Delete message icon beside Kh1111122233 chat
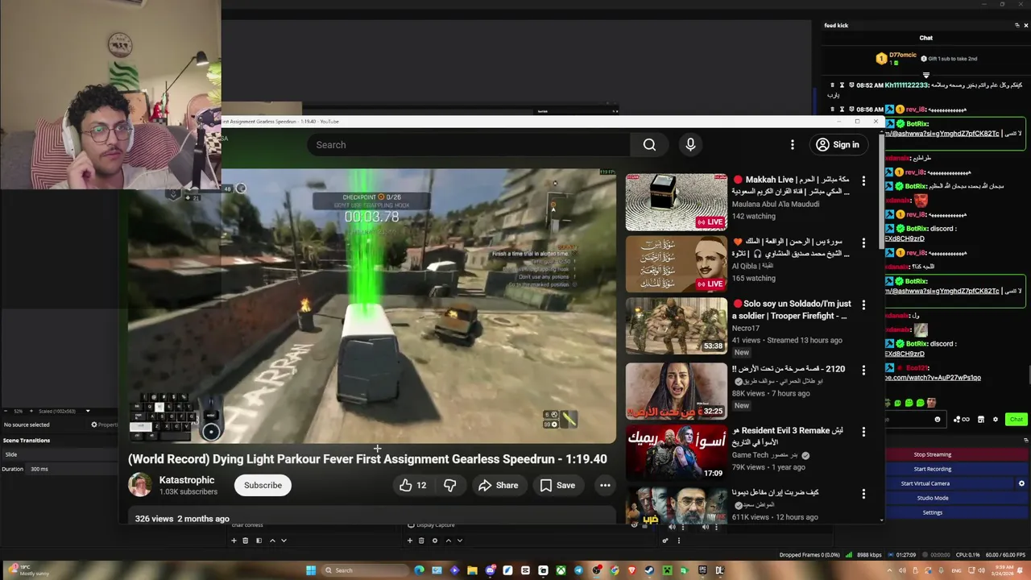Screen dimensions: 1031x580 833,85
